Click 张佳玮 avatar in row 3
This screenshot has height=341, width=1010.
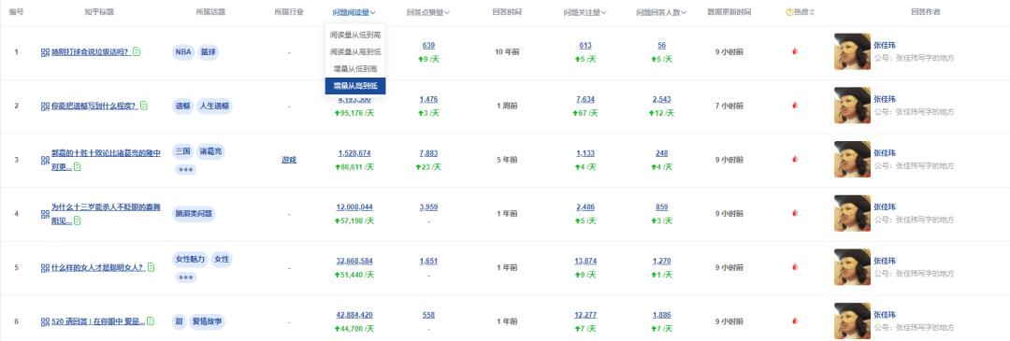[852, 160]
